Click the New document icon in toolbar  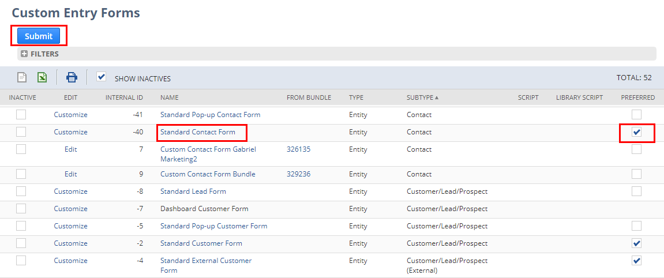pyautogui.click(x=22, y=77)
